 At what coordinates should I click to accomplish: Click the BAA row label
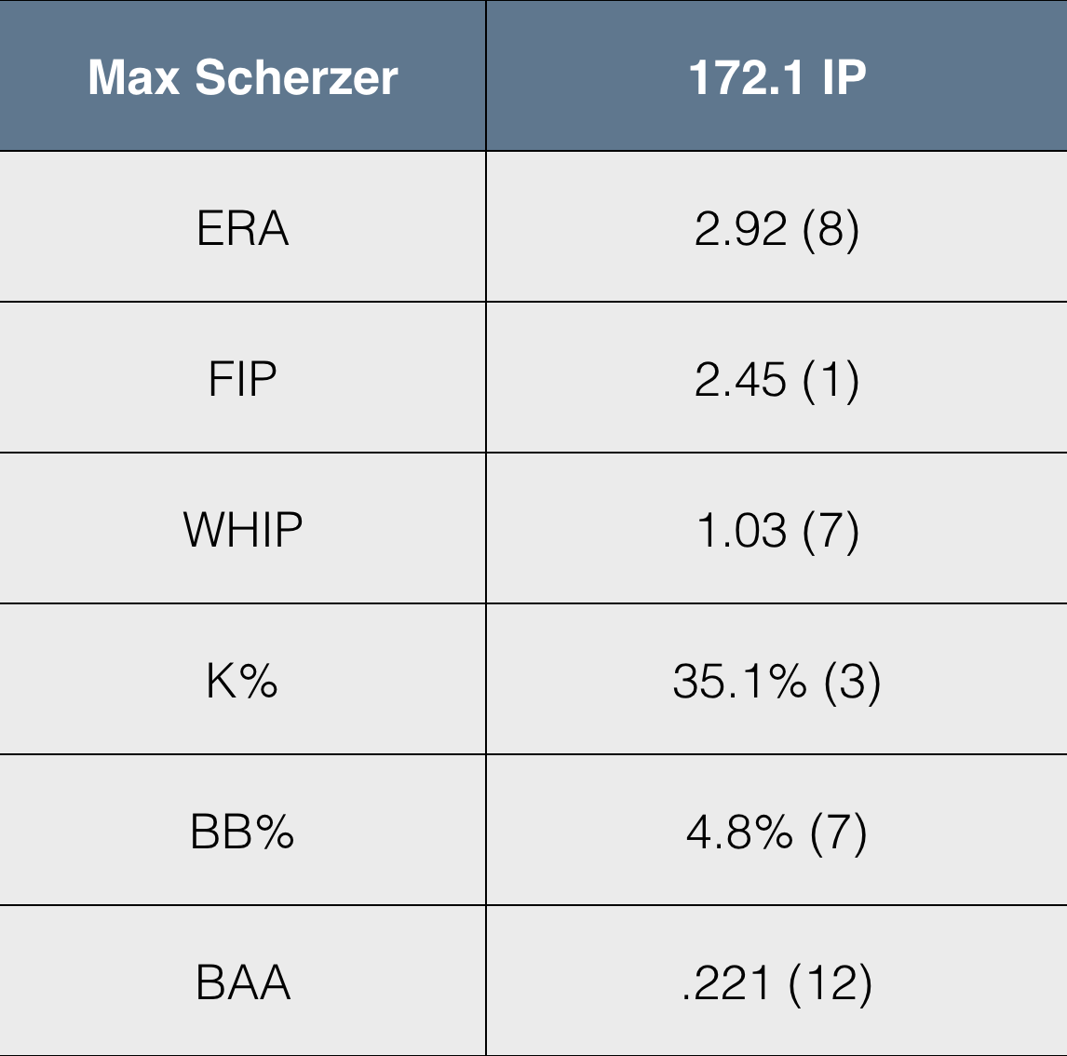243,982
